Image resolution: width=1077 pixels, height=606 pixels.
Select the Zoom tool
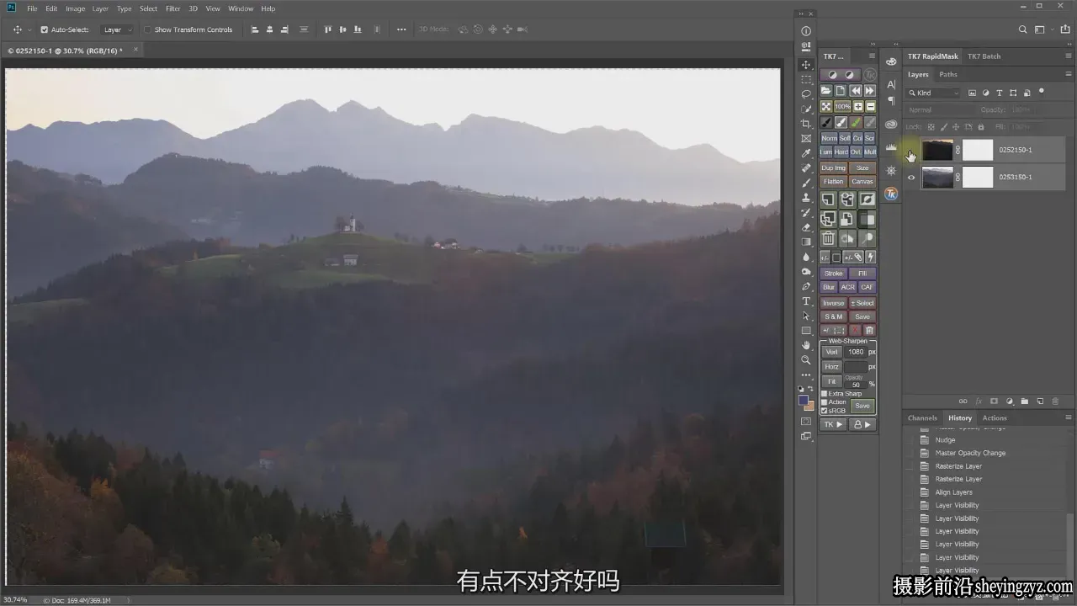[806, 360]
